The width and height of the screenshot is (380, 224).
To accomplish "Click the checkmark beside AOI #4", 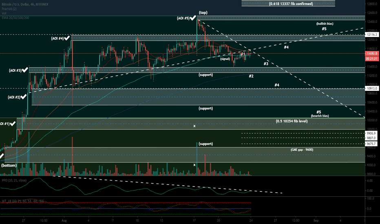I will point(67,38).
